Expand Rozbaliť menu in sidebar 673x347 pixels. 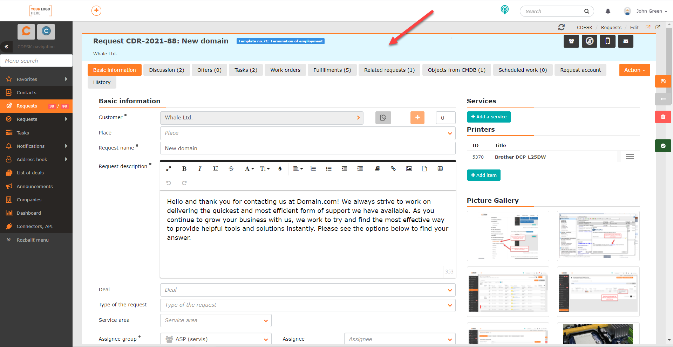(36, 240)
